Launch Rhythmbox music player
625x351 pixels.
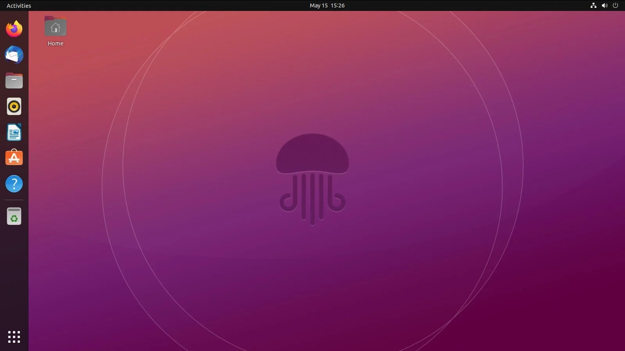point(14,106)
